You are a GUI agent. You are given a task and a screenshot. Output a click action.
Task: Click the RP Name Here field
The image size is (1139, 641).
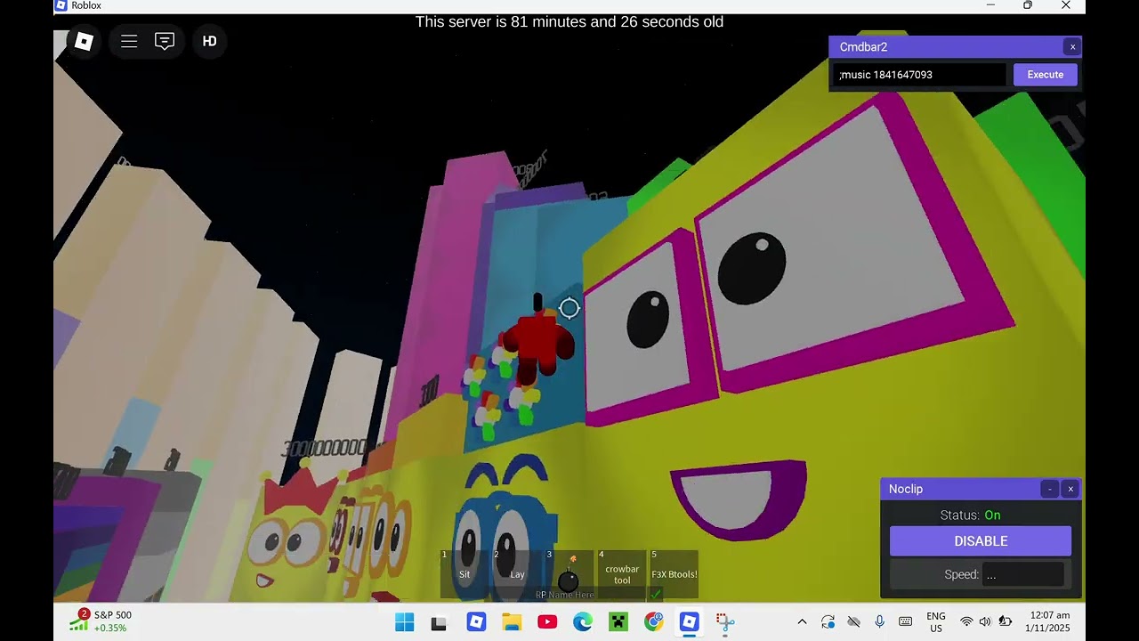[564, 595]
